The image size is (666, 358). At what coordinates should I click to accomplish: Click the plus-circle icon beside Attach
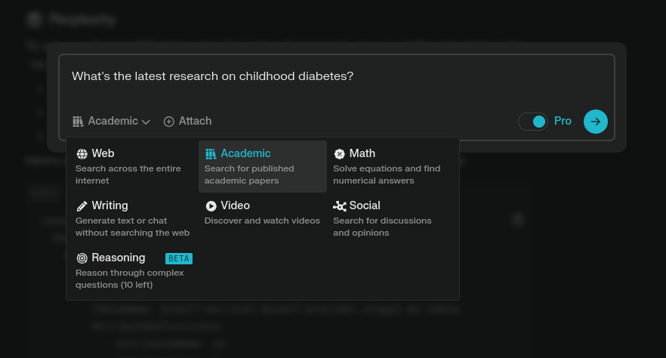click(x=168, y=122)
